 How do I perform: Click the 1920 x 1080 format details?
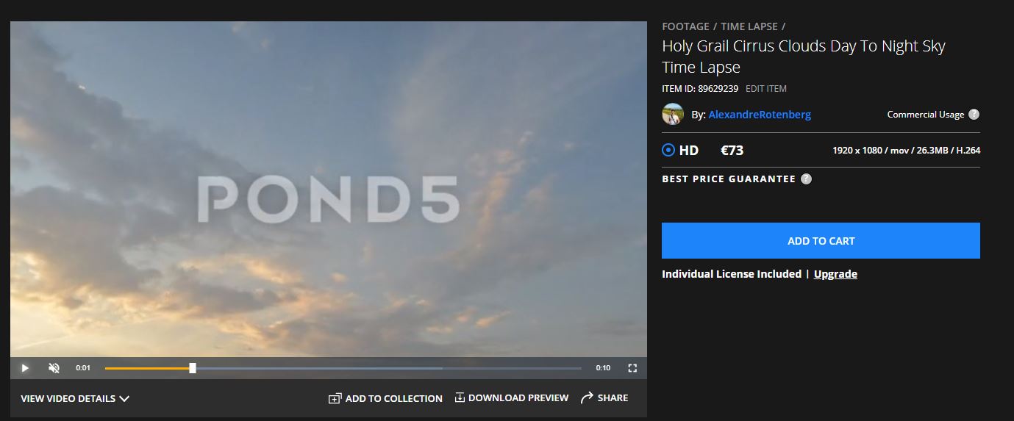[x=906, y=151]
